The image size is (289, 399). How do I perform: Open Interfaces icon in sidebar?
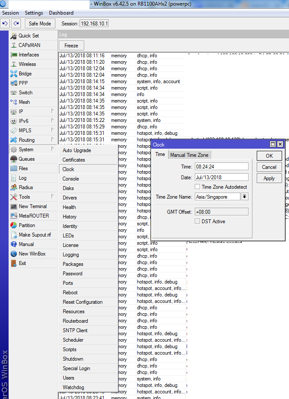coord(13,55)
